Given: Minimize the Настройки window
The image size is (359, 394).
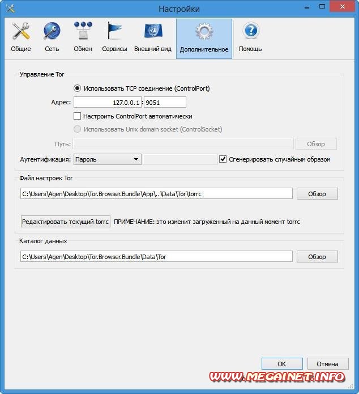Looking at the screenshot, I should 307,7.
